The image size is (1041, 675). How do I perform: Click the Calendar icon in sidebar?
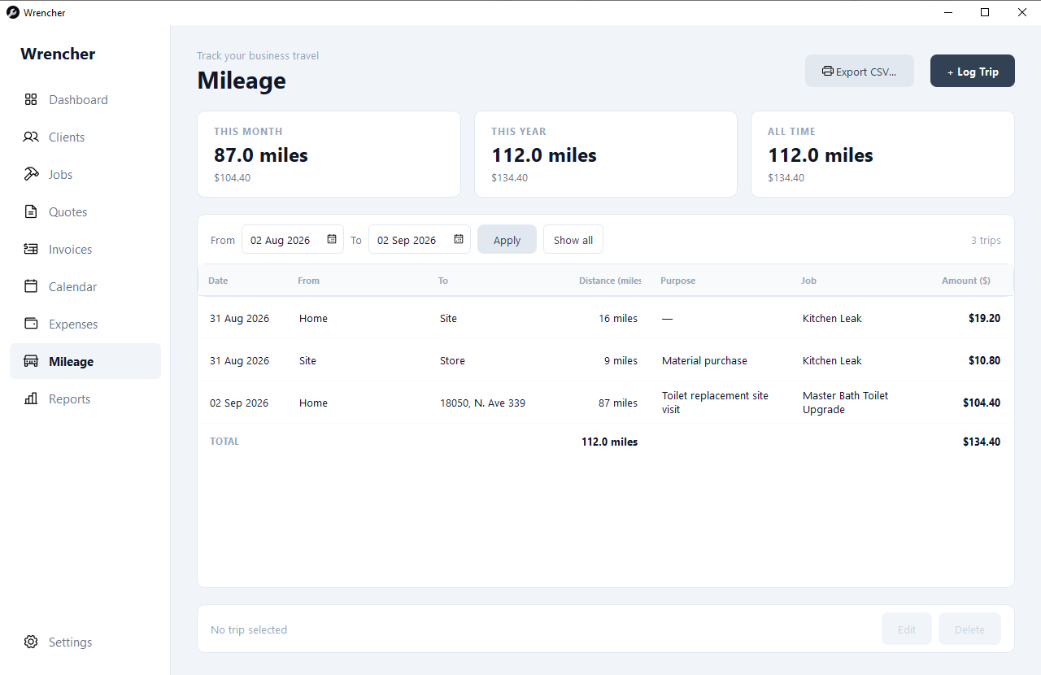click(x=31, y=286)
